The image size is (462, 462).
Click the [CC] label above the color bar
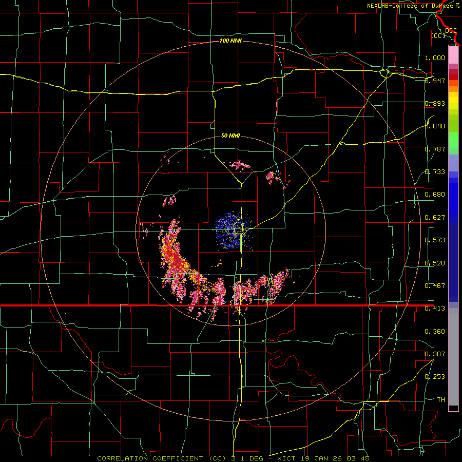pyautogui.click(x=438, y=35)
